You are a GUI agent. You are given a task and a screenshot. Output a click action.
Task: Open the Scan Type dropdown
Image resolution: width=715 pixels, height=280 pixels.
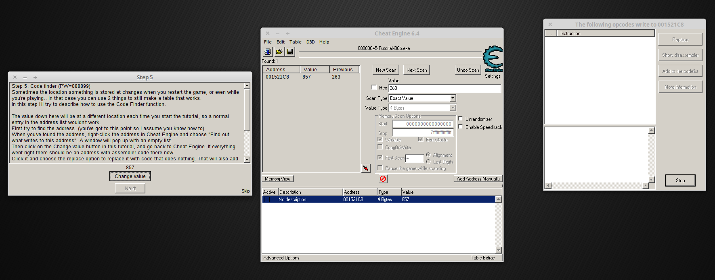point(453,98)
